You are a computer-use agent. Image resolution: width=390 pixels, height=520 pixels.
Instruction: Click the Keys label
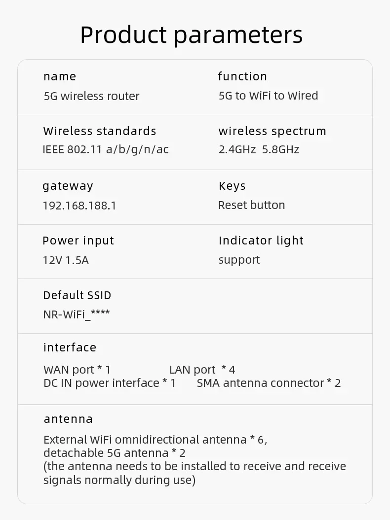(232, 186)
